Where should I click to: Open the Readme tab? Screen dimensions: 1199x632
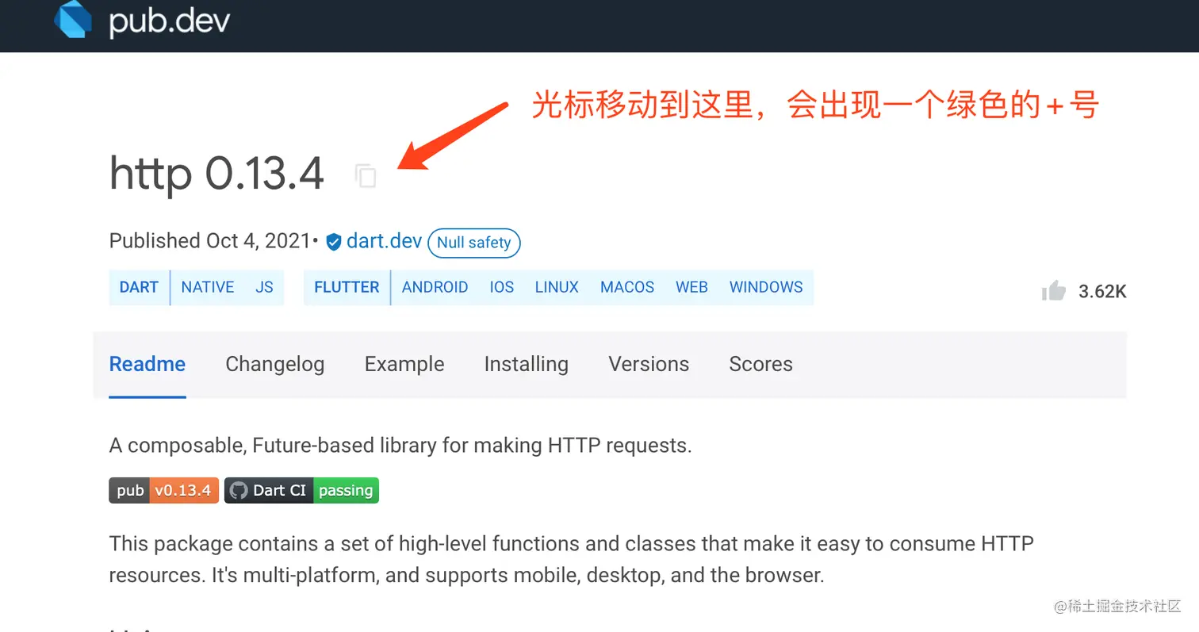147,364
